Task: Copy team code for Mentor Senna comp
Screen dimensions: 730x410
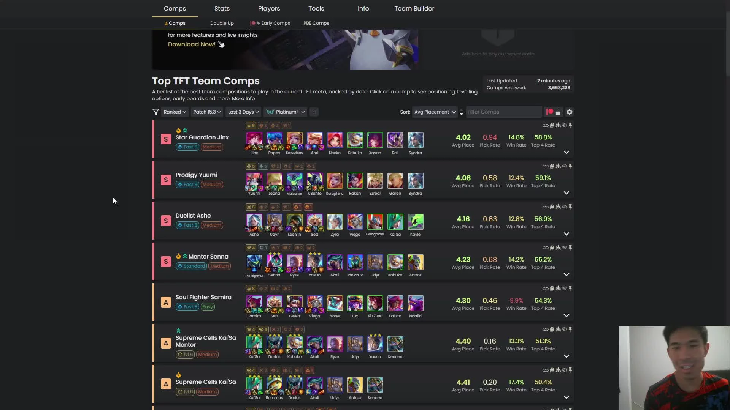Action: click(552, 248)
